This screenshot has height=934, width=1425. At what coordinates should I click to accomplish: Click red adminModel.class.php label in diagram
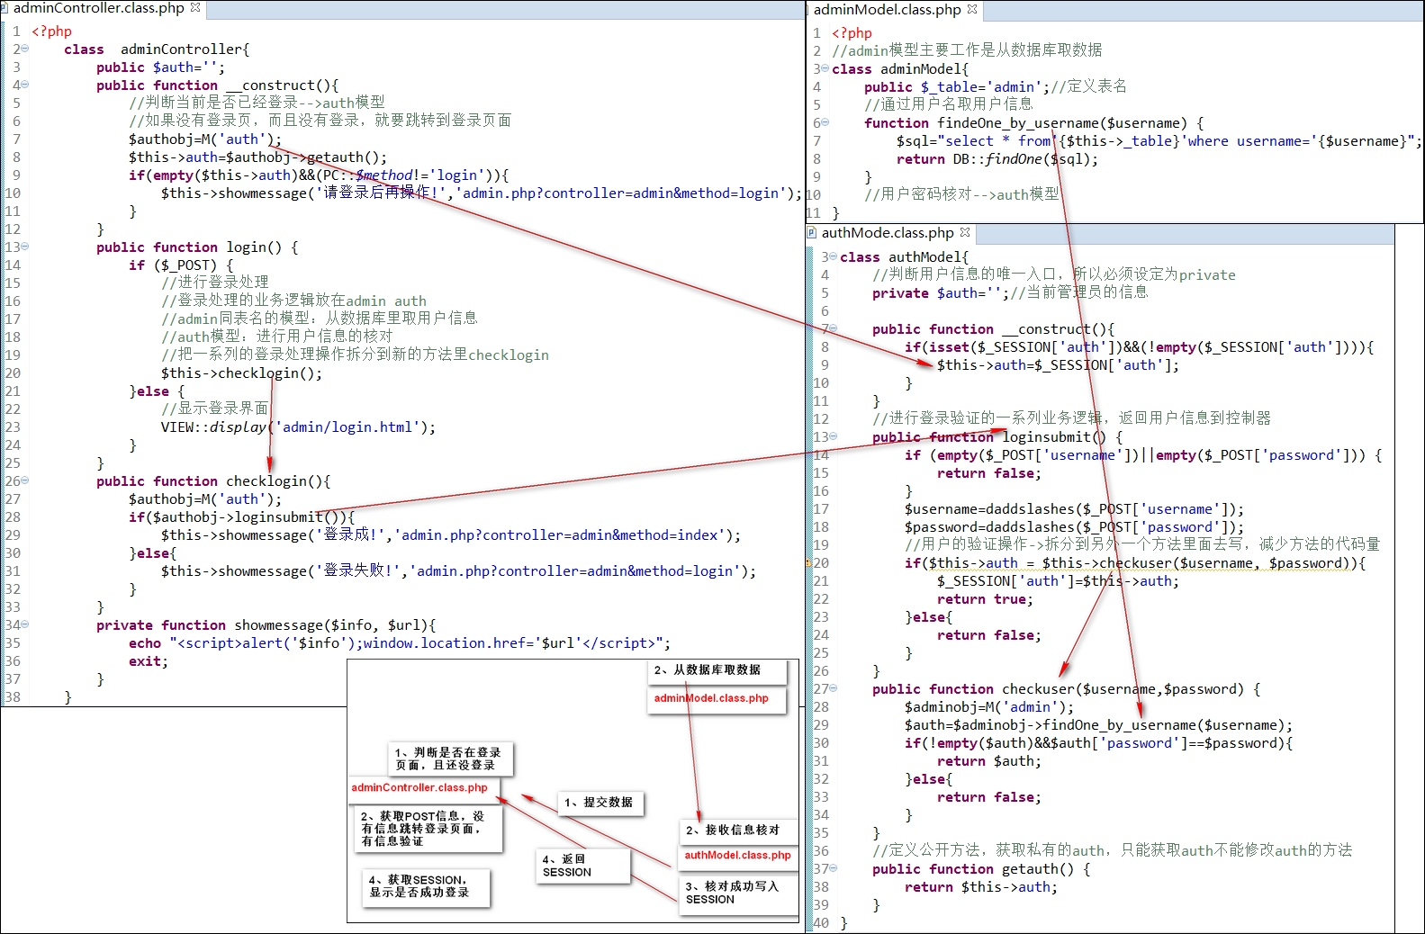click(711, 698)
